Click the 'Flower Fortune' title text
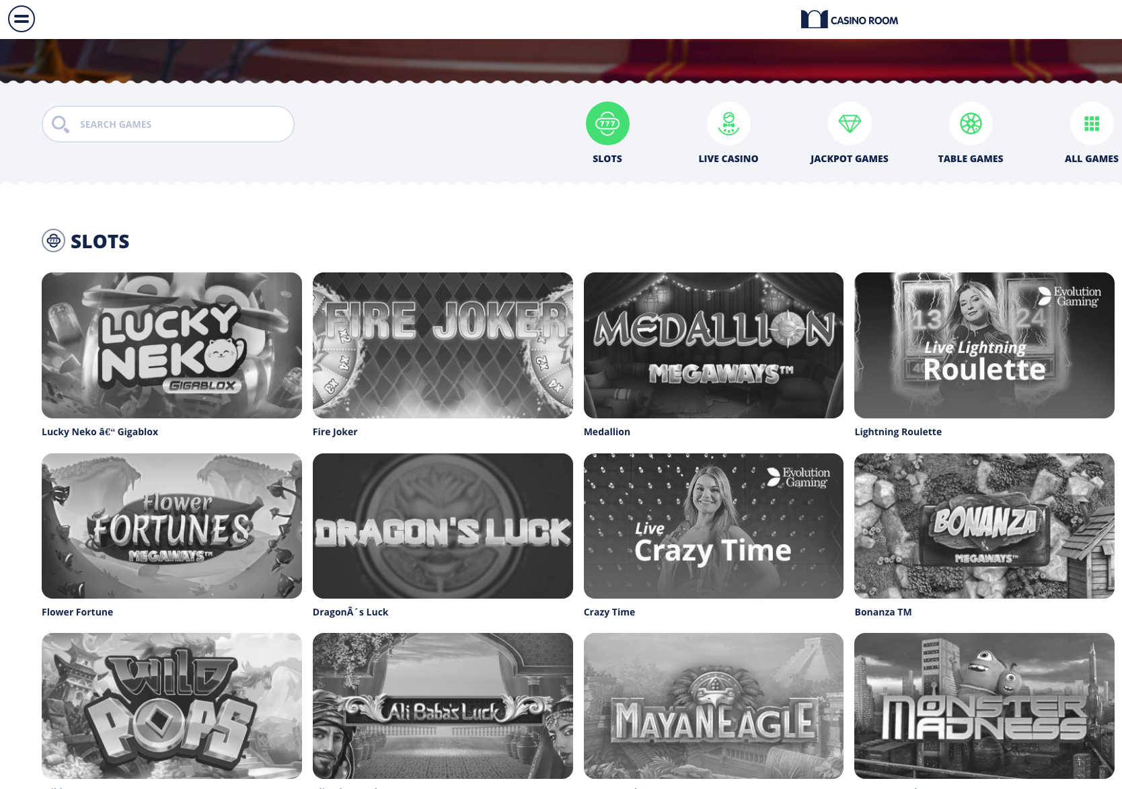Screen dimensions: 1122x789 click(x=77, y=612)
